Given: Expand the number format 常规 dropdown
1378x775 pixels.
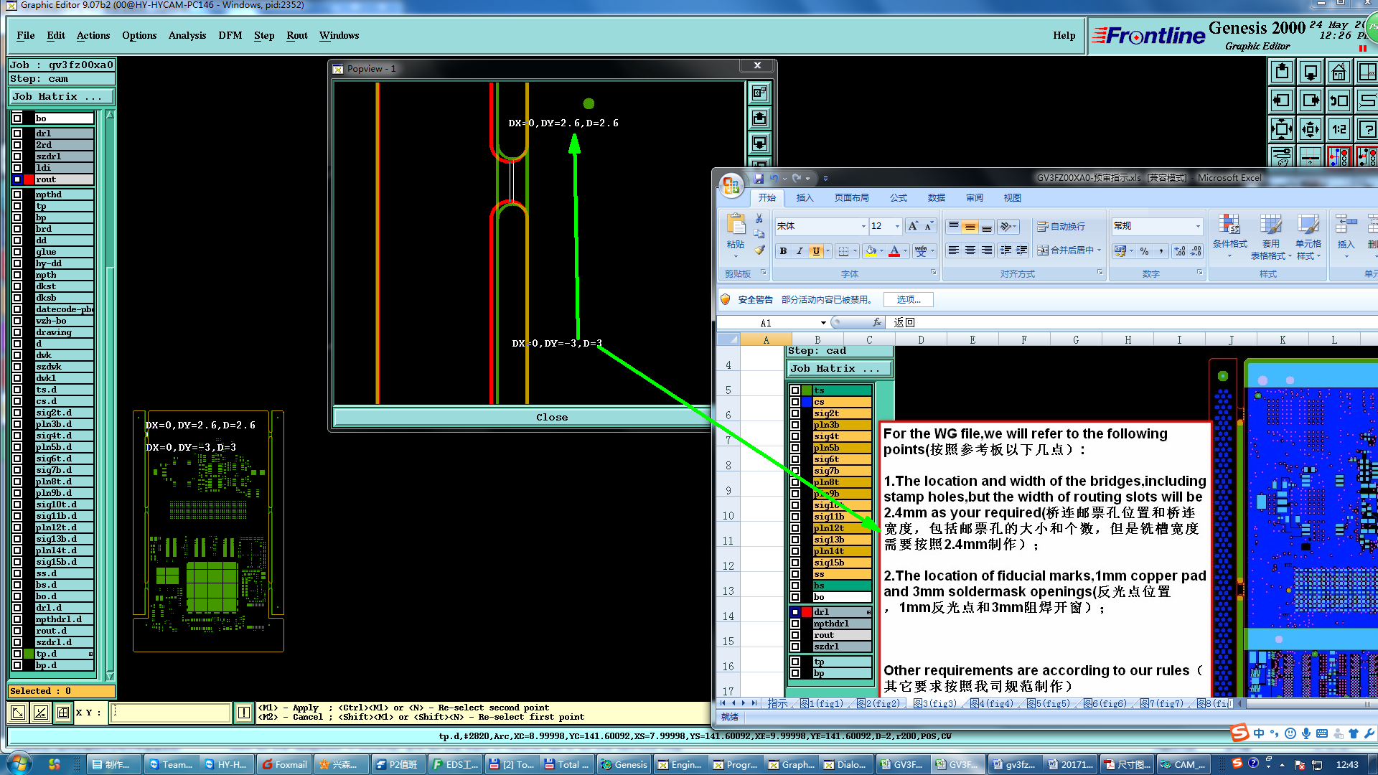Looking at the screenshot, I should 1197,226.
